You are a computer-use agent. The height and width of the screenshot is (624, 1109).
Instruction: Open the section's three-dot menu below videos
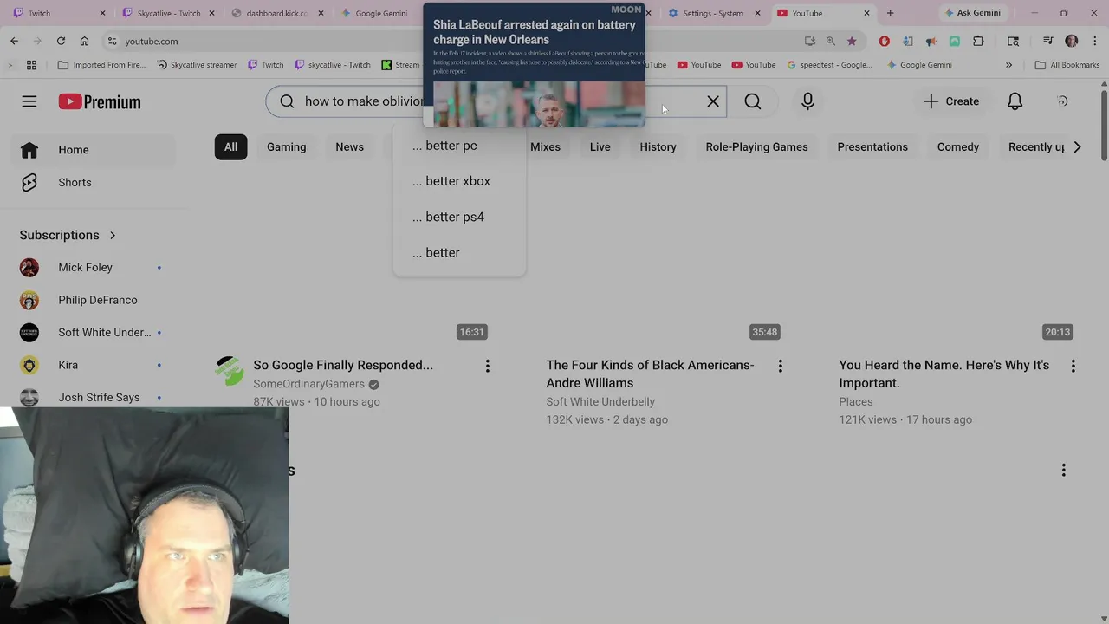tap(1063, 470)
